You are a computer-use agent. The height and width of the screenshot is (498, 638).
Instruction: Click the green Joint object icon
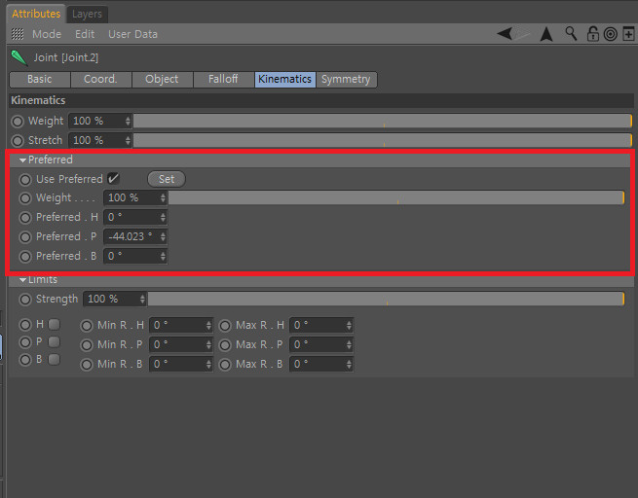[19, 57]
